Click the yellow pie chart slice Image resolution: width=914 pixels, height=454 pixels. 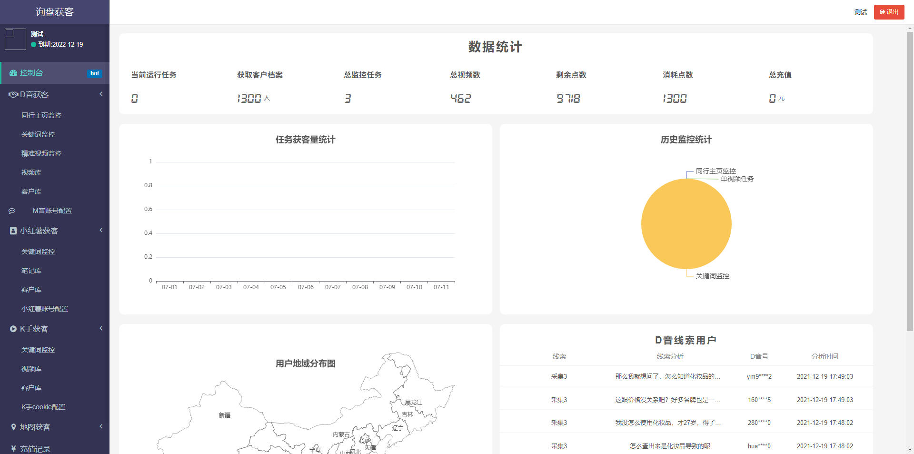(x=686, y=224)
